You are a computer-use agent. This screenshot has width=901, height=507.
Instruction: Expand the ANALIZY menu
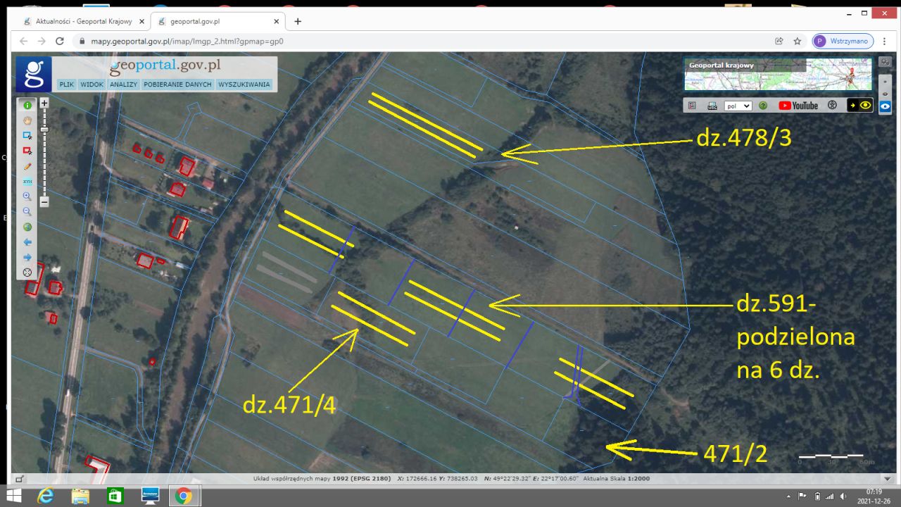pos(123,84)
